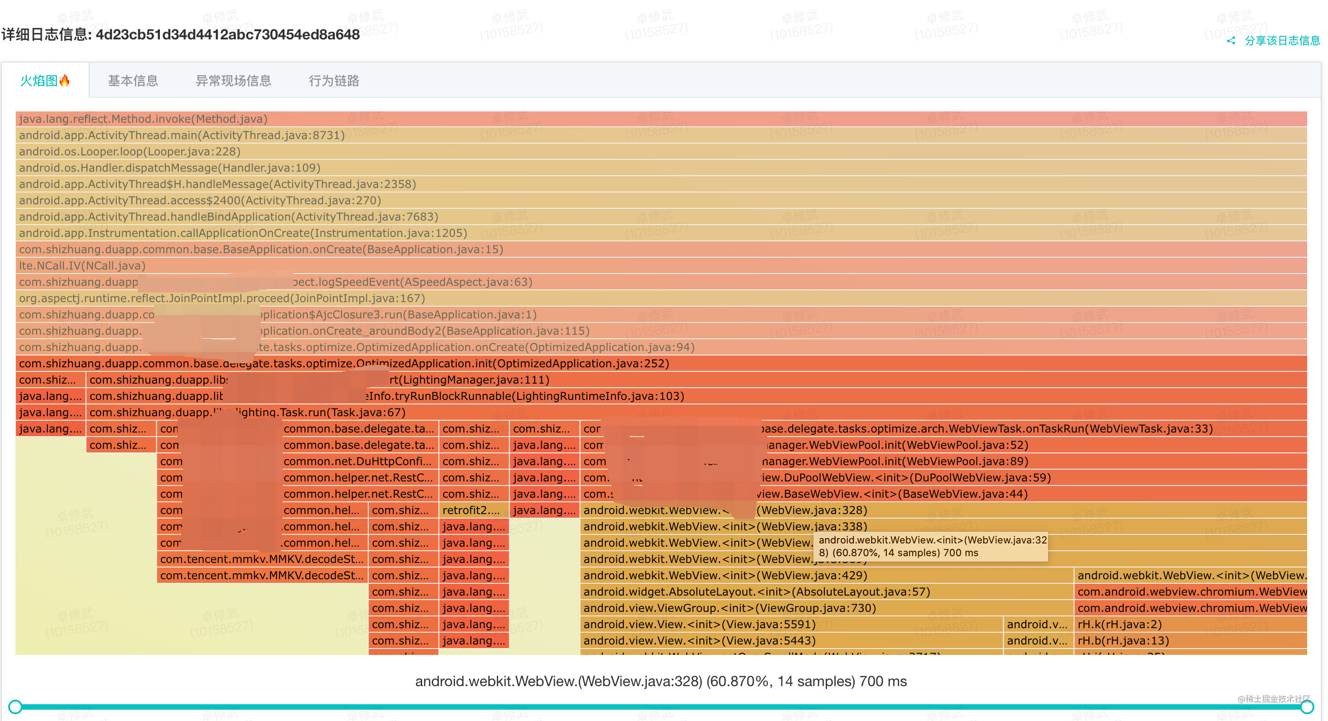This screenshot has width=1328, height=721.
Task: Select the 火焰图 flame graph tab
Action: 44,81
